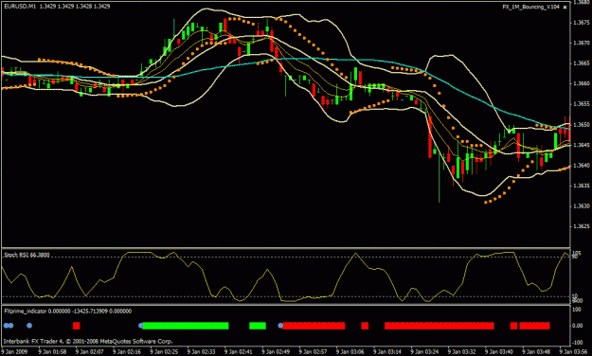Click the 9 Jan 02:07 time label
592x356 pixels.
point(89,352)
